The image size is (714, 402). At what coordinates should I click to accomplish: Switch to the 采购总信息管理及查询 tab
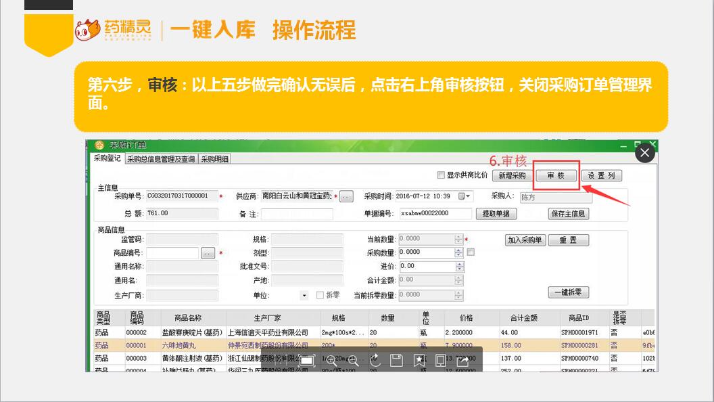(161, 159)
